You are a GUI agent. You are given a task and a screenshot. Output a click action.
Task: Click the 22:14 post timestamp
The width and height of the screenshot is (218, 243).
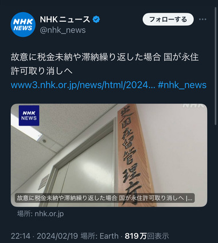pos(21,236)
